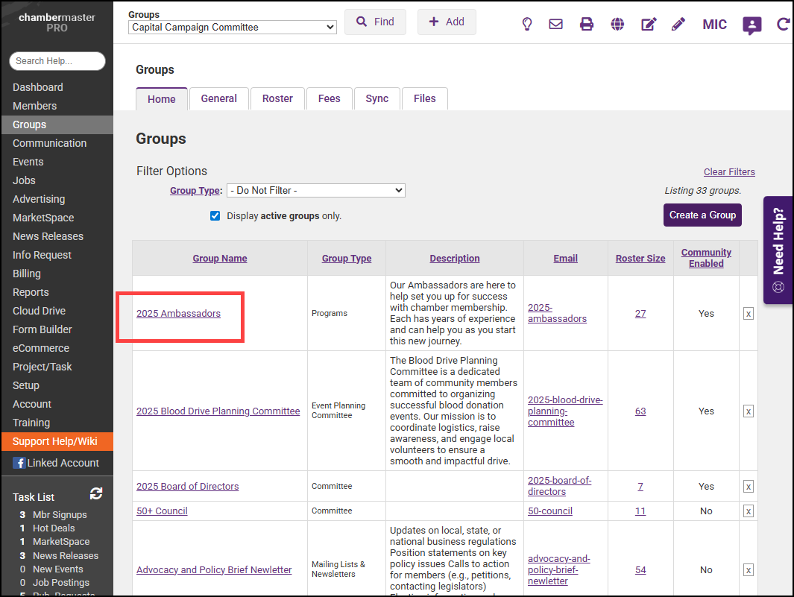Click the pencil edit icon

coord(678,24)
